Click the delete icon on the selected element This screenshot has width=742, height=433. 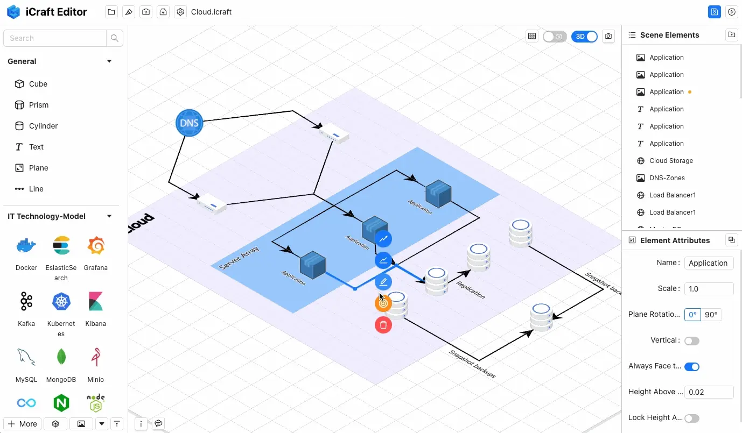click(x=383, y=325)
